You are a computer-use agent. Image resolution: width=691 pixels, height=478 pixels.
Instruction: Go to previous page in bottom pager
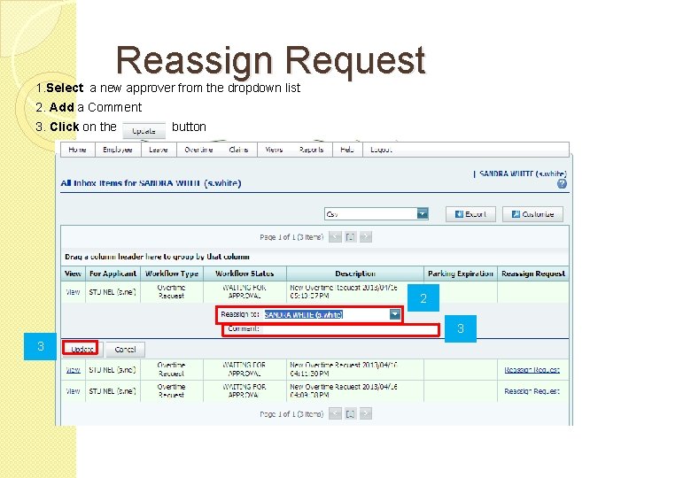coord(336,413)
